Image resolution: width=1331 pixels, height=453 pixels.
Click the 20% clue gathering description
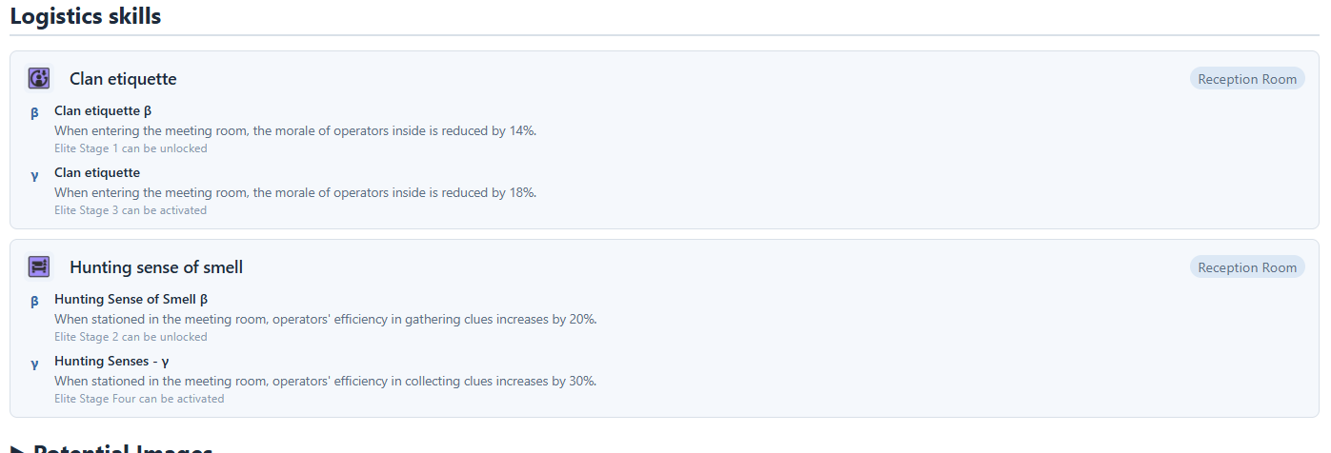click(325, 319)
